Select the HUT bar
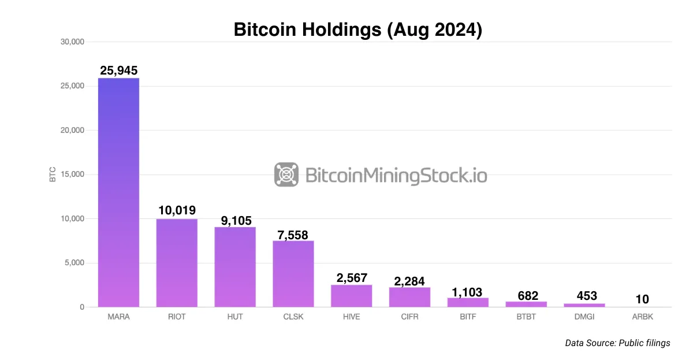Viewport: 693px width, 364px height. [x=235, y=267]
